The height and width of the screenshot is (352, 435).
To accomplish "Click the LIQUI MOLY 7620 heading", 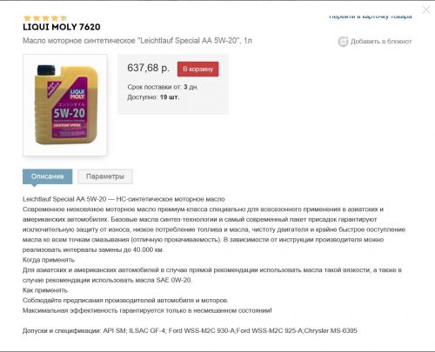I will tap(62, 27).
